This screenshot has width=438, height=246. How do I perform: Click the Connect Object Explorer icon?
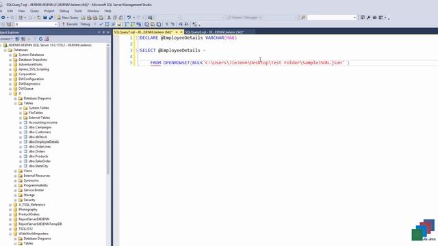[17, 39]
